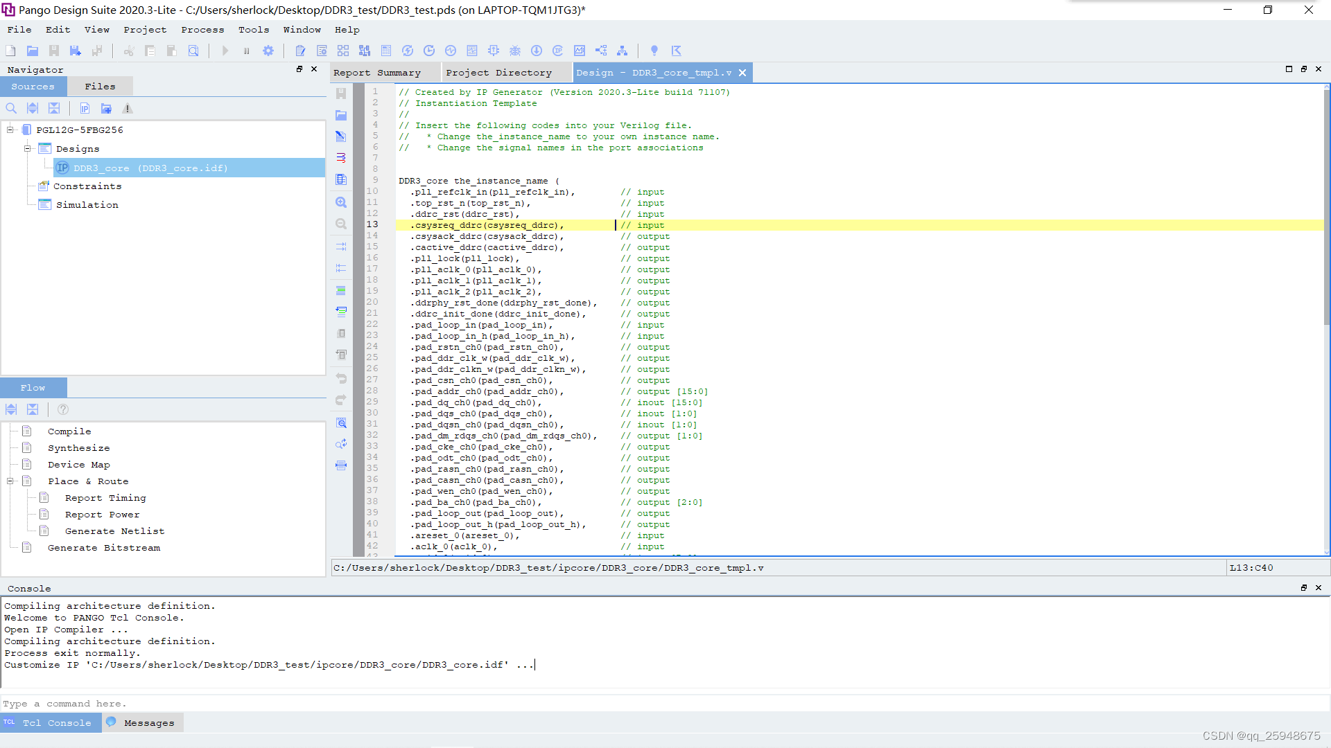Switch to the Messages tab
Screen dimensions: 1331x748
148,723
